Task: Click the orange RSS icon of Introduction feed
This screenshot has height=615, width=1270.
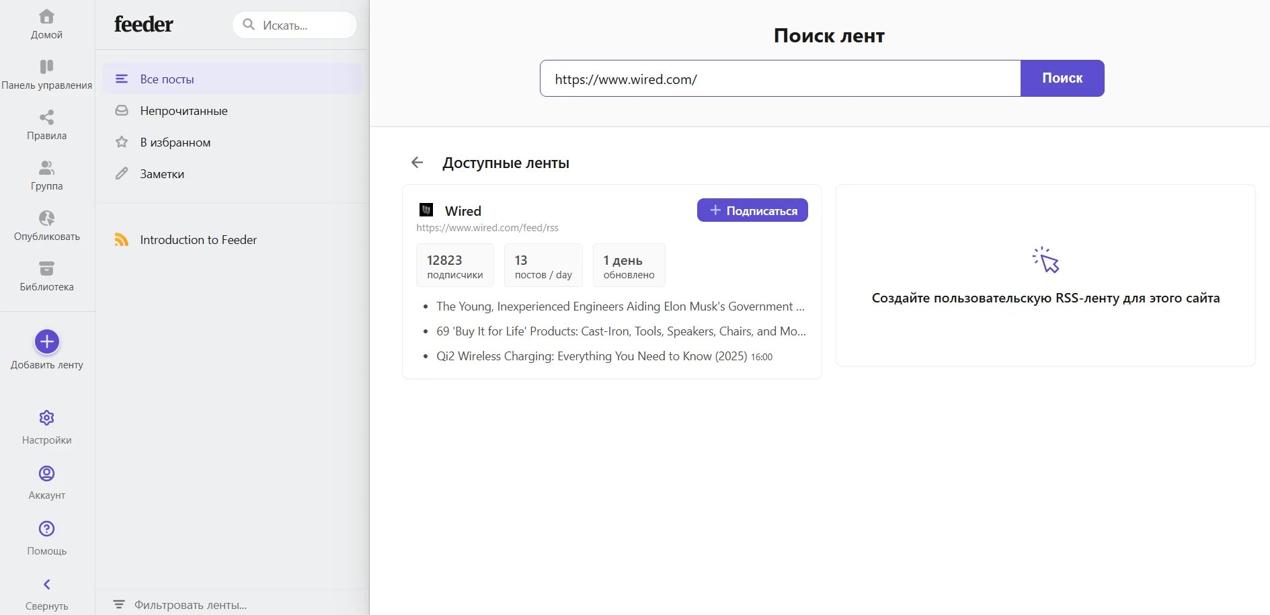Action: [x=121, y=240]
